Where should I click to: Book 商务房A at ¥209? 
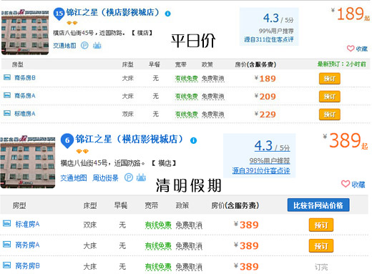(330, 97)
